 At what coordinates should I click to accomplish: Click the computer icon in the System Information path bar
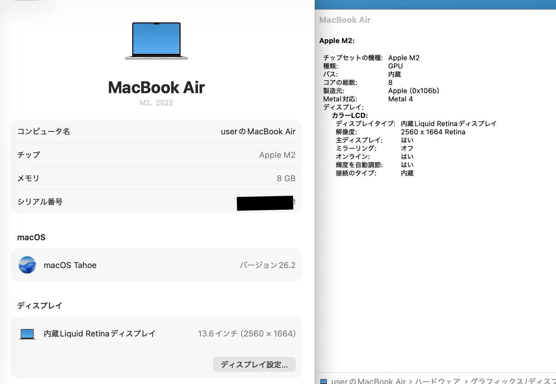(x=324, y=381)
